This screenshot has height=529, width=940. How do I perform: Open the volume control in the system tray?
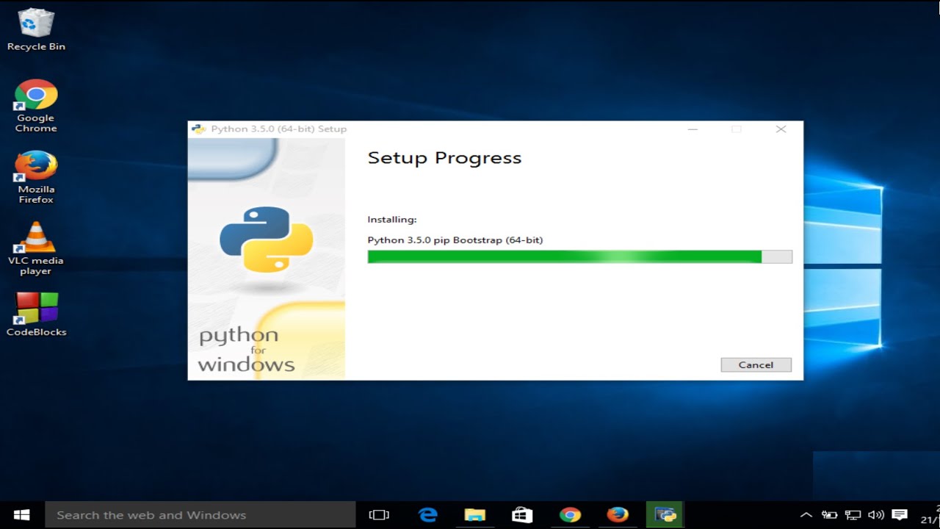tap(876, 514)
